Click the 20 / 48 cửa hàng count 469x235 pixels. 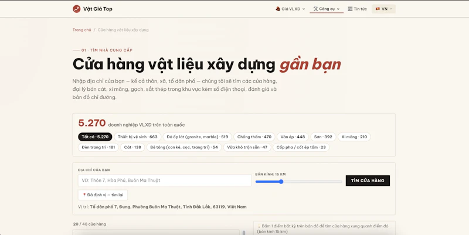point(90,224)
